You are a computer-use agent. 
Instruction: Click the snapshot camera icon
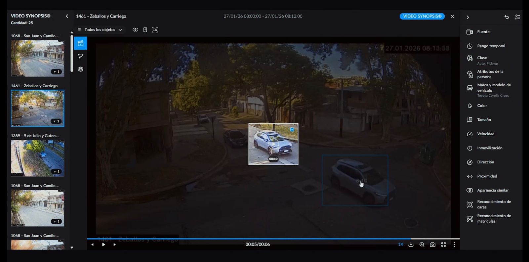pos(432,244)
